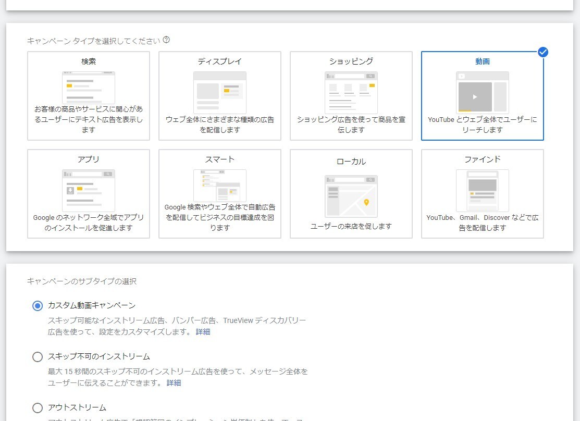Click the video player illustration in 動画 card
580x421 pixels.
point(483,93)
